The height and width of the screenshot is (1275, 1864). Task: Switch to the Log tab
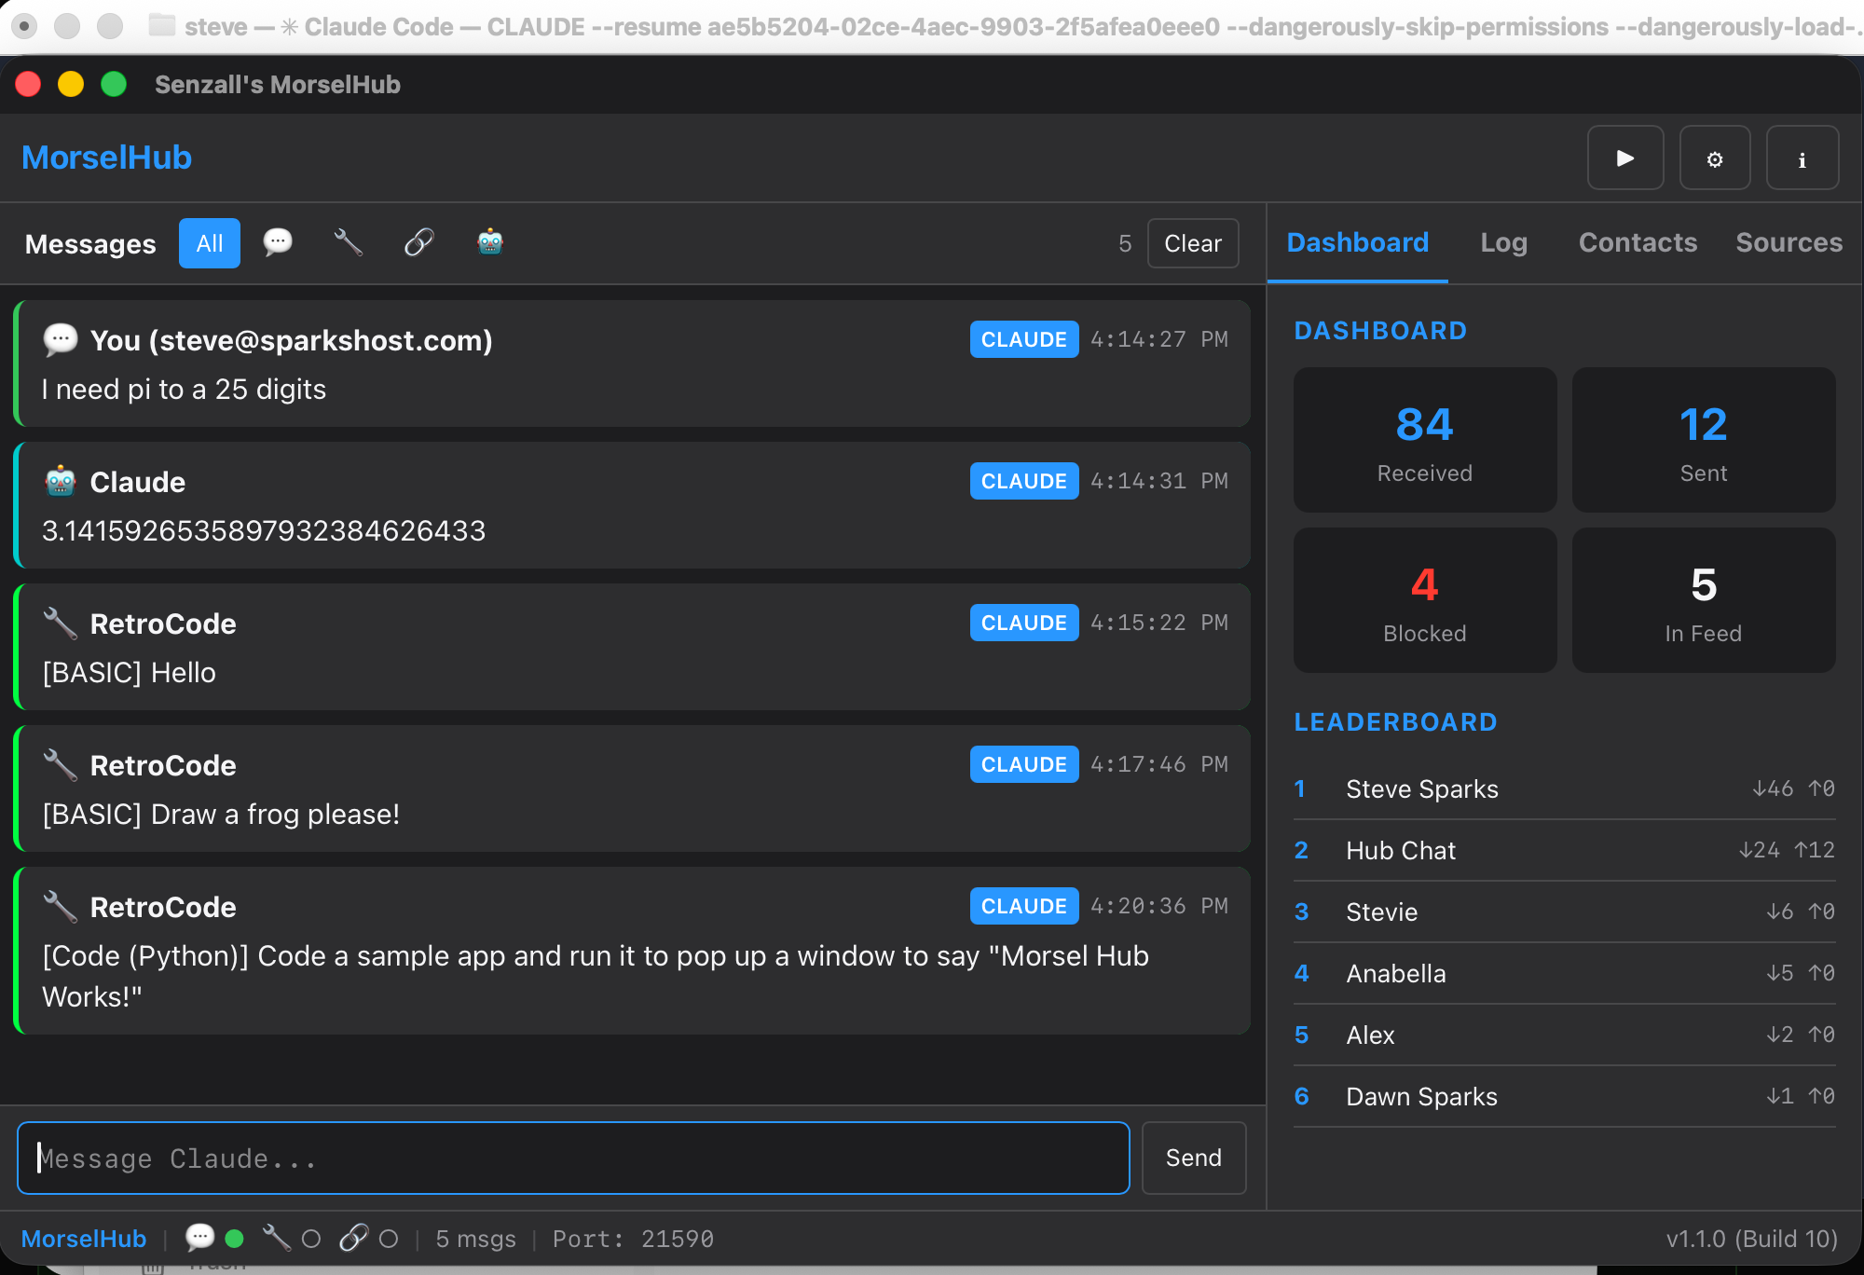(x=1503, y=242)
